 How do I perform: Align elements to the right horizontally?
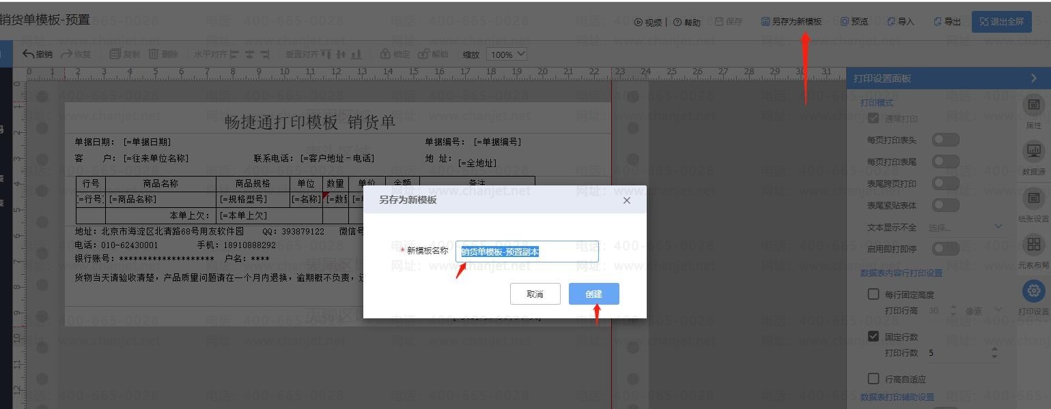pyautogui.click(x=265, y=54)
